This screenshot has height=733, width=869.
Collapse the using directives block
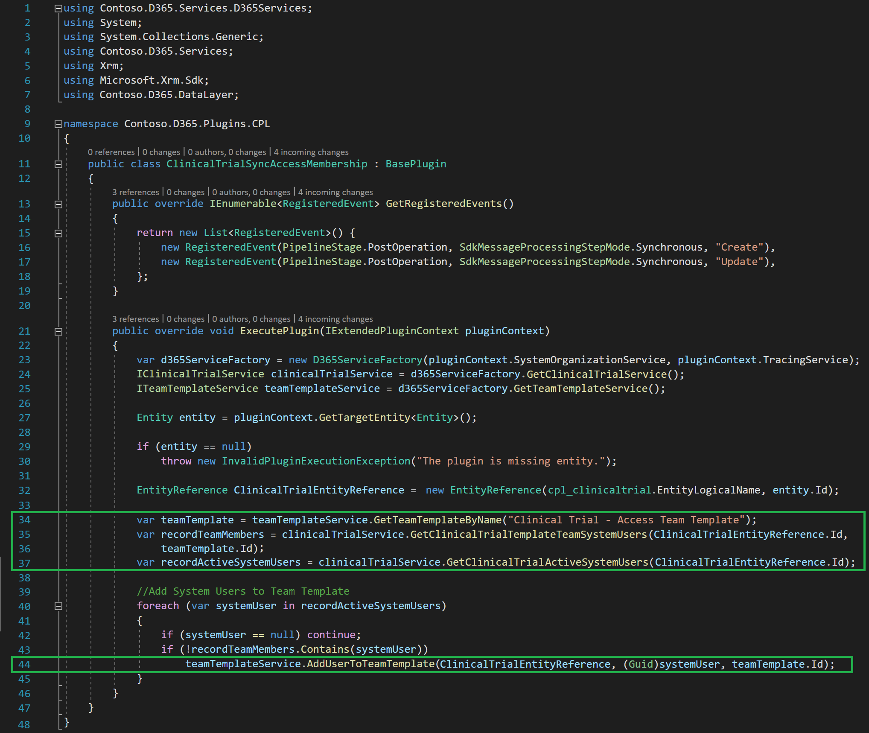tap(58, 9)
